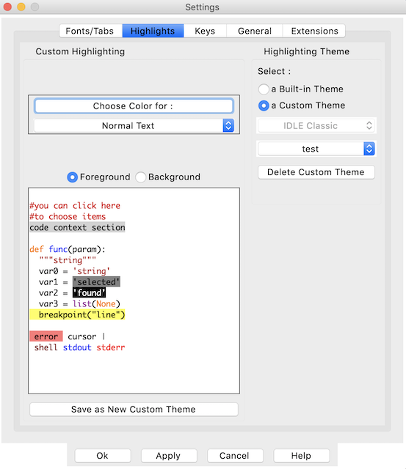Screen dimensions: 406x469
Task: Click Save as New Custom Theme
Action: point(134,409)
